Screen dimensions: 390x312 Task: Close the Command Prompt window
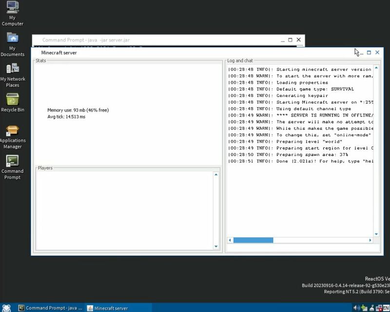tap(298, 40)
